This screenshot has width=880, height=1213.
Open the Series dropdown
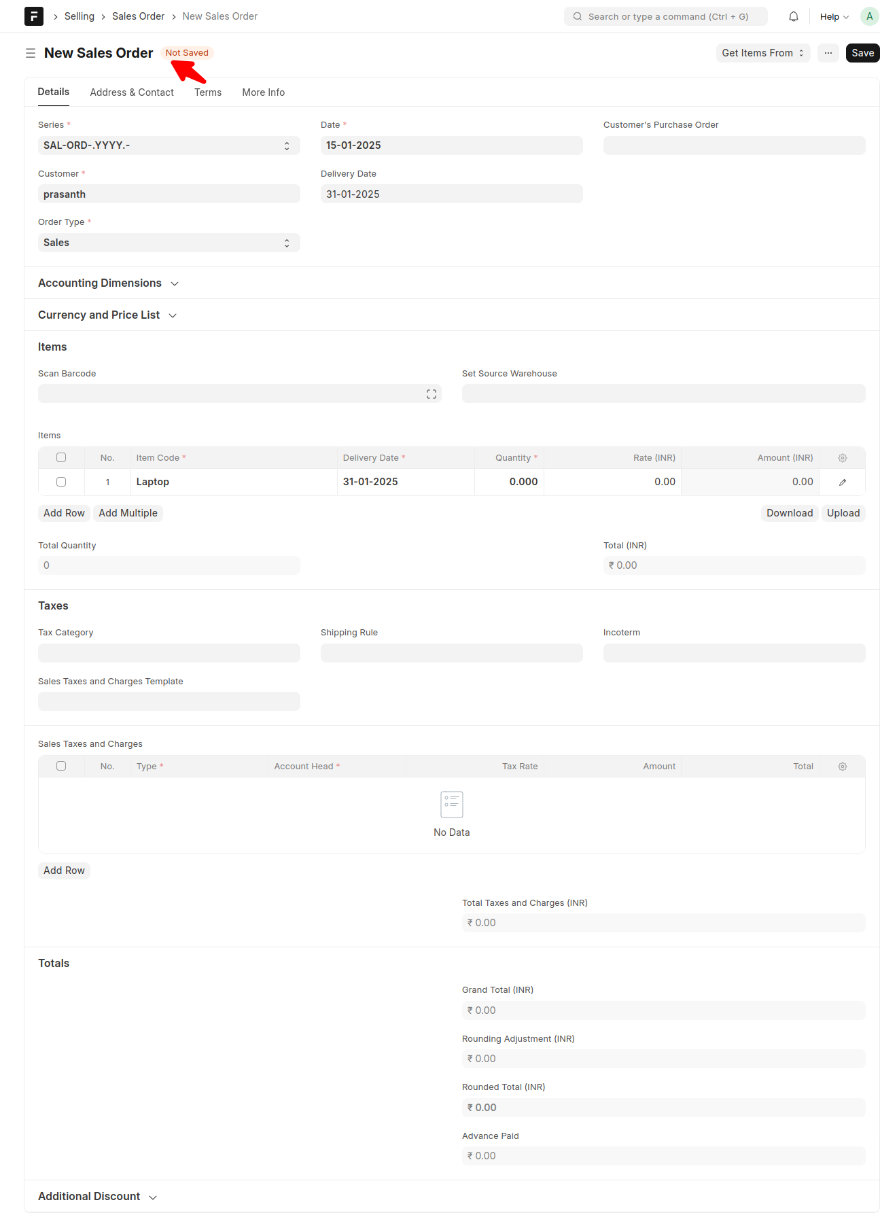point(169,145)
